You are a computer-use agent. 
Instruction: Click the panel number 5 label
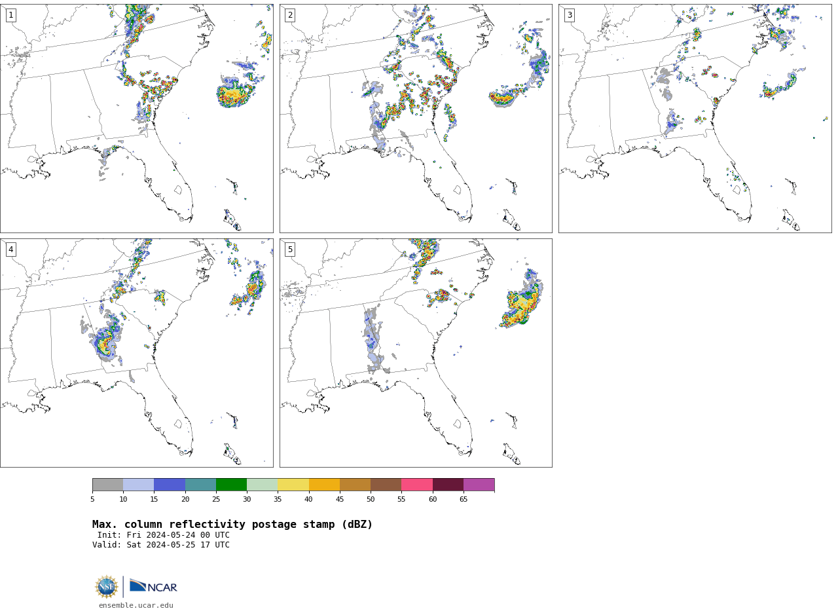tap(290, 250)
